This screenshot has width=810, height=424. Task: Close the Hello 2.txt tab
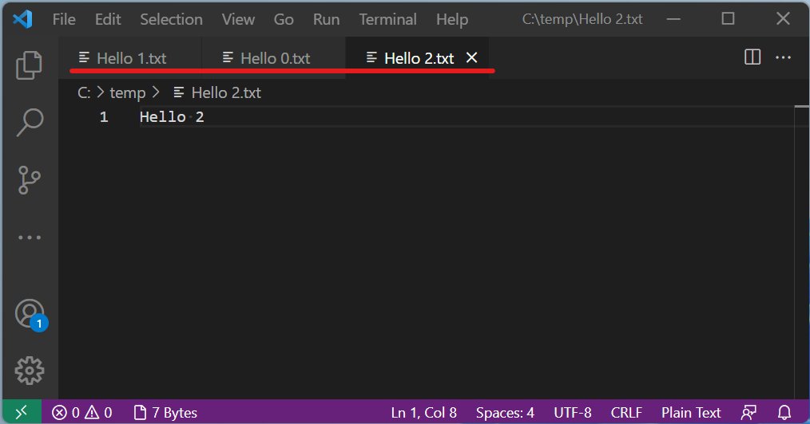(471, 57)
